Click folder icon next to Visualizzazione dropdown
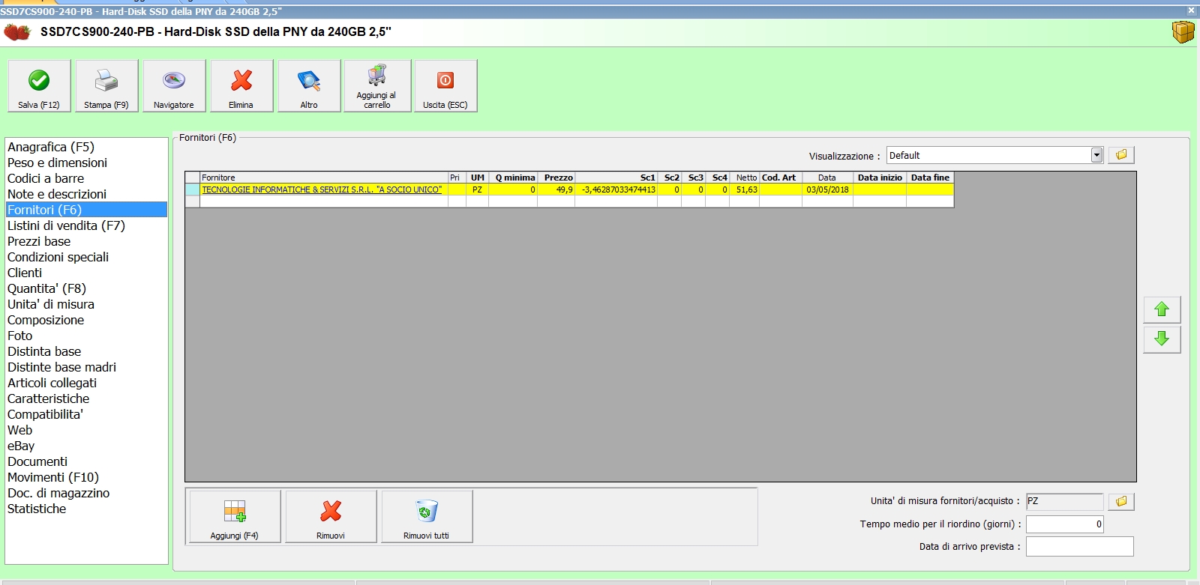1200x585 pixels. coord(1121,155)
